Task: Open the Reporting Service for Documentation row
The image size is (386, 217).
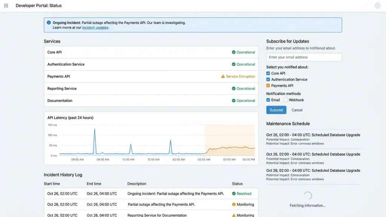Action: tap(157, 215)
